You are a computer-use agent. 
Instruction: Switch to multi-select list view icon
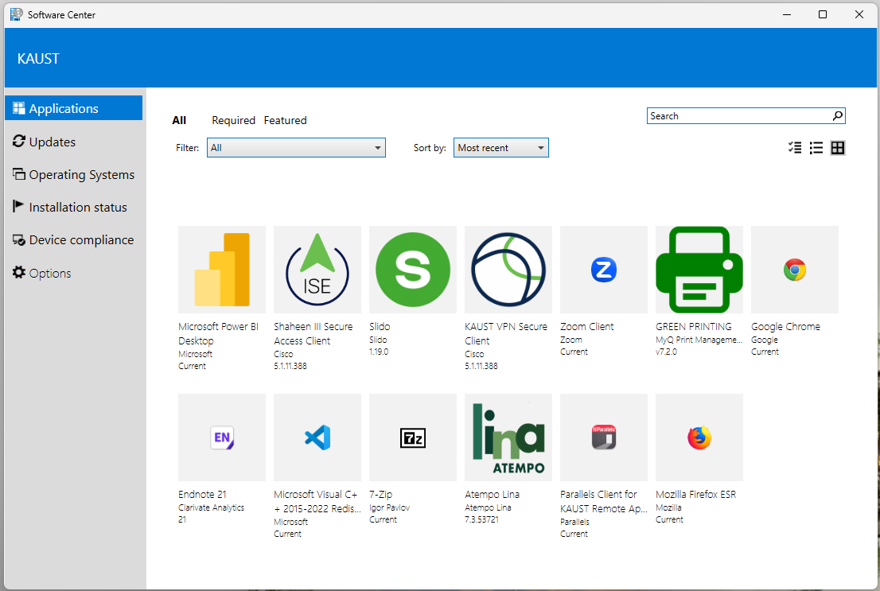pyautogui.click(x=795, y=148)
